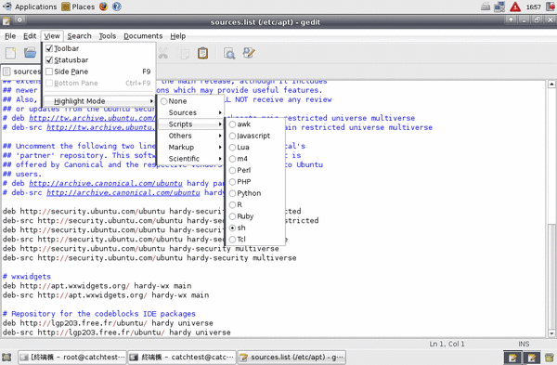Viewport: 557px width, 365px height.
Task: Open the Search menu
Action: click(x=79, y=36)
